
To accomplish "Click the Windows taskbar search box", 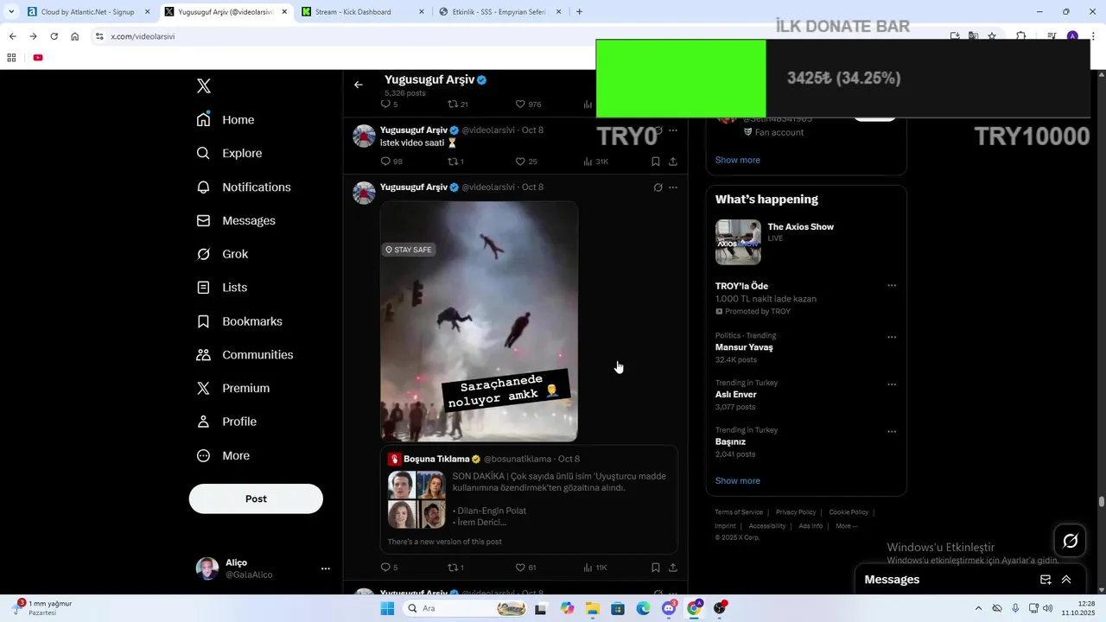I will click(x=465, y=608).
